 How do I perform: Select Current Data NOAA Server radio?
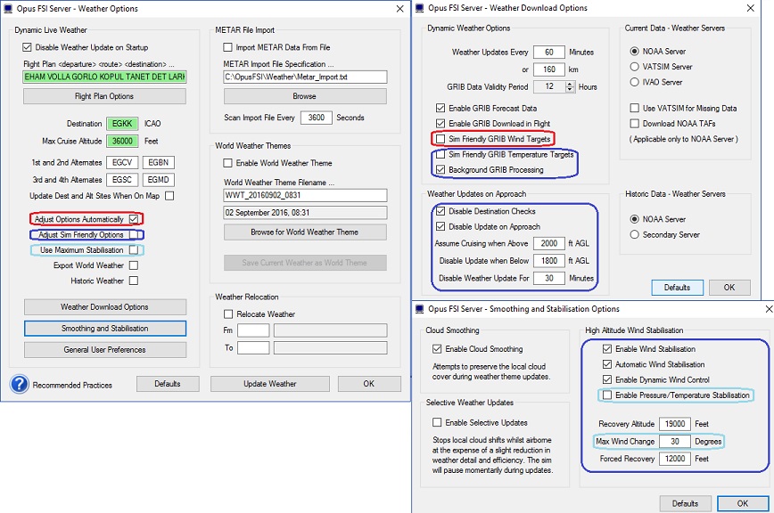[635, 52]
